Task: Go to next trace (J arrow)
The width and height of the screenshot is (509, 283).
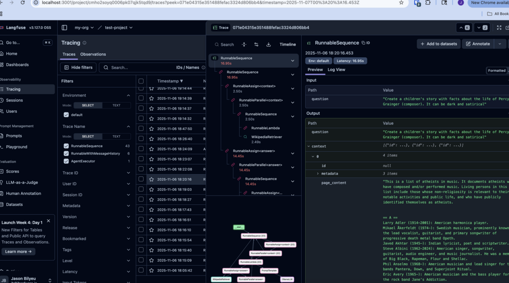Action: click(x=481, y=28)
